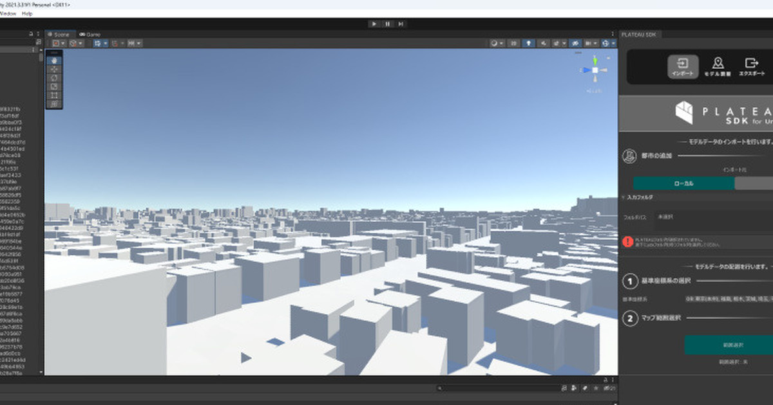773x405 pixels.
Task: Toggle 2D view mode in Scene toolbar
Action: pos(513,43)
